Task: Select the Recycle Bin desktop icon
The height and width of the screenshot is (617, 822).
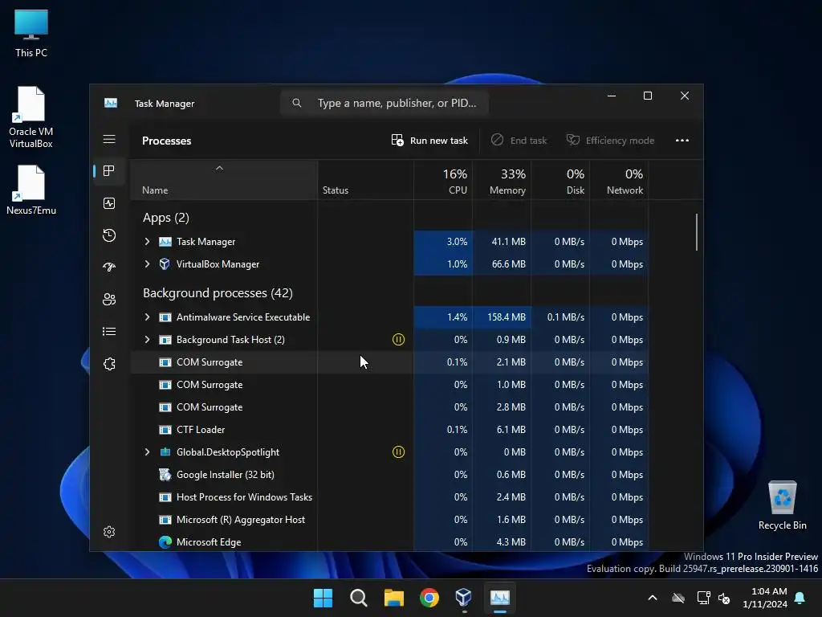Action: [782, 505]
